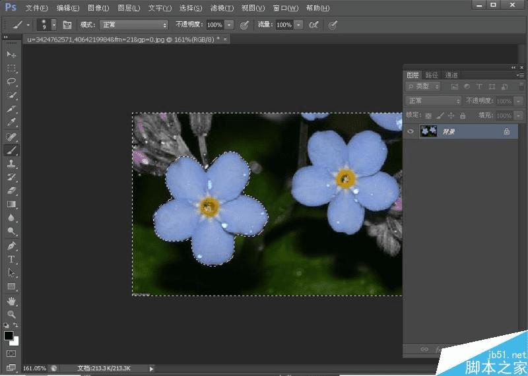The height and width of the screenshot is (376, 528).
Task: Open the layer filter 类型 dropdown
Action: 422,86
